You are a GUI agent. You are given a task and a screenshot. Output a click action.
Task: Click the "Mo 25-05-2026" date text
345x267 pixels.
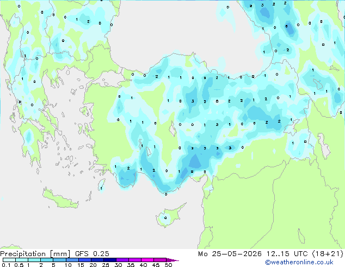click(230, 254)
